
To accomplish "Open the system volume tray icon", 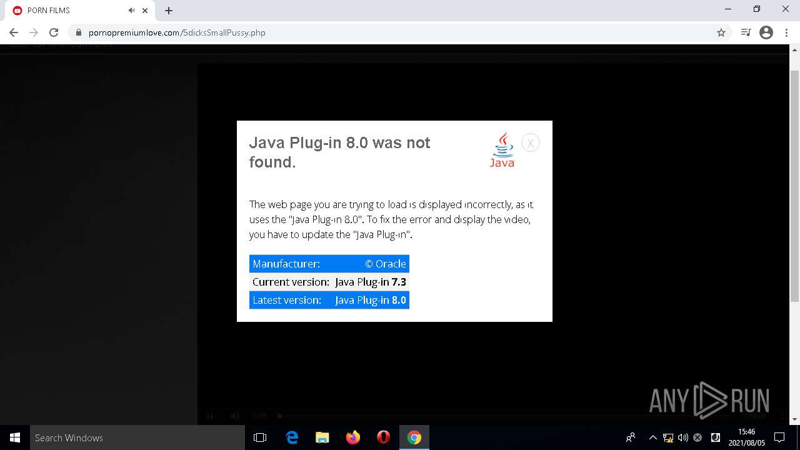I will point(682,437).
